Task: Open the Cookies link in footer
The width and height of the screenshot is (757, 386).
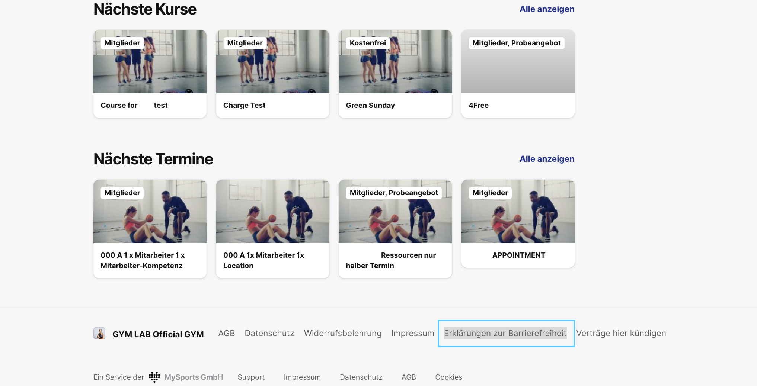Action: 448,377
